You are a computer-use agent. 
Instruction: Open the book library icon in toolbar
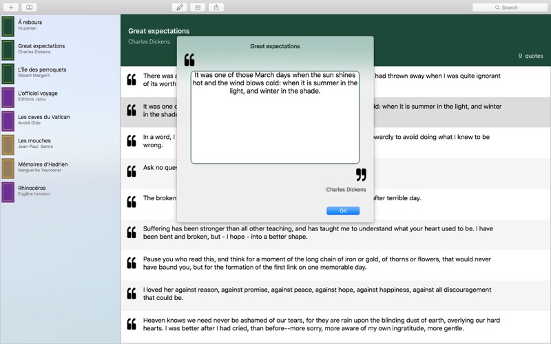[29, 8]
